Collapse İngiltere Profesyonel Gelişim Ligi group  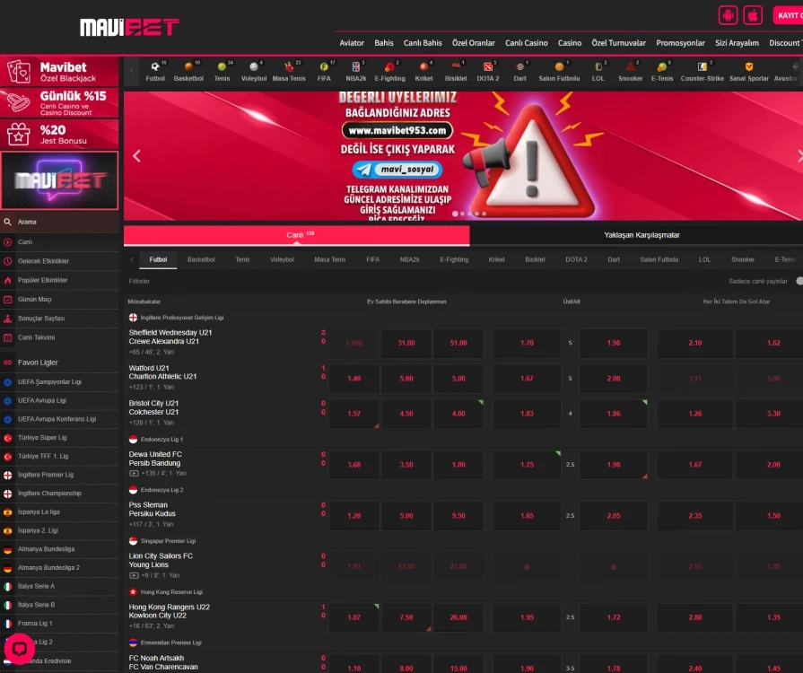tap(176, 318)
